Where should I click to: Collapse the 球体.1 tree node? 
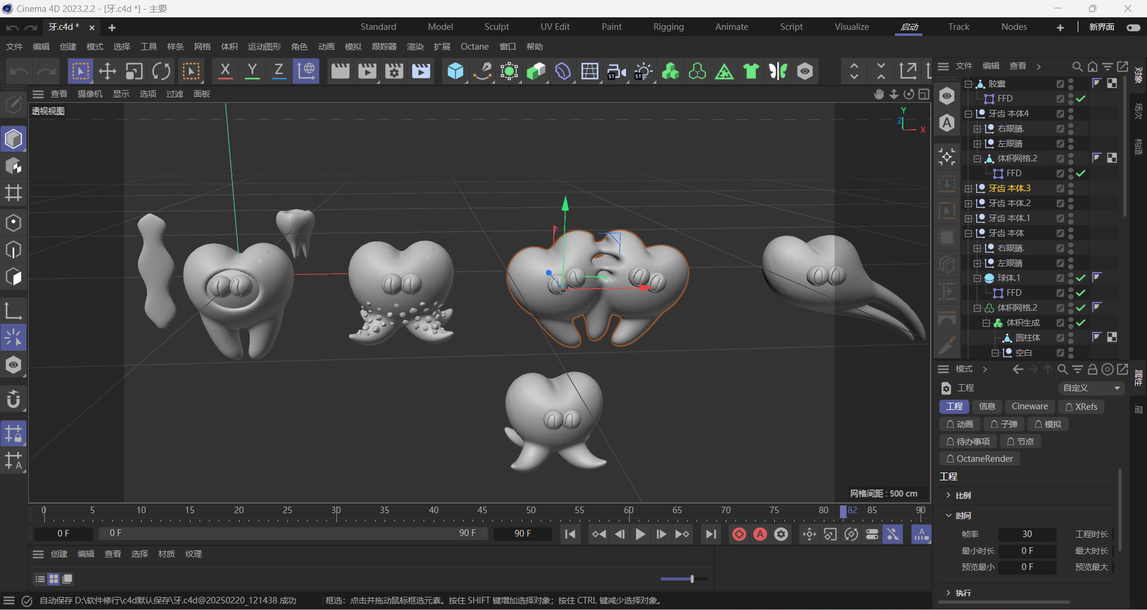977,278
